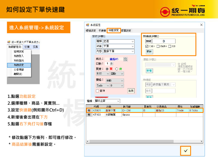Switch to the 手續費 tab
The image size is (218, 163).
(x=102, y=31)
